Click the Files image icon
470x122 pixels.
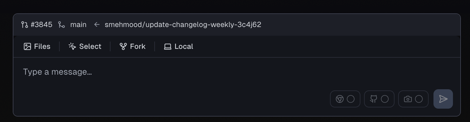[x=27, y=46]
